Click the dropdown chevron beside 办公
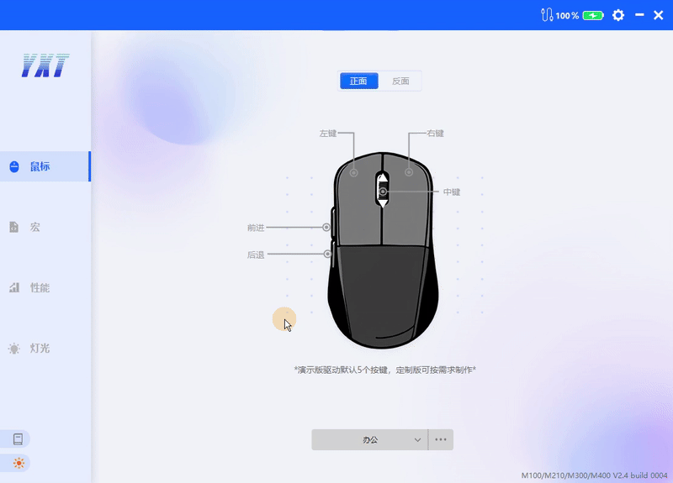 point(417,440)
